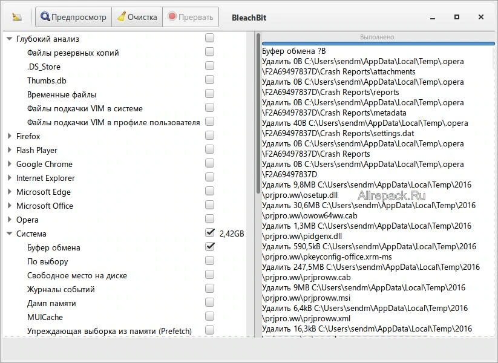Collapse the Система group
Viewport: 498px width, 363px height.
10,234
